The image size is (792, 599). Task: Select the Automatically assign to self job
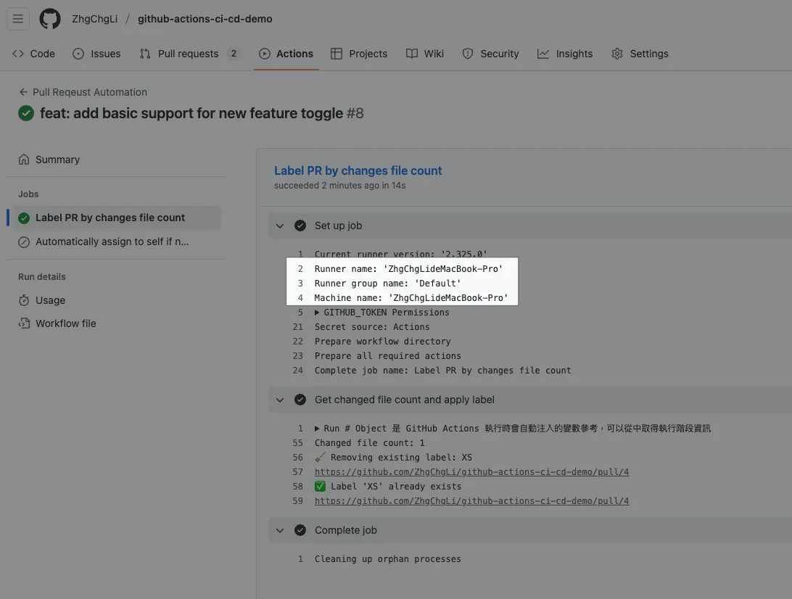click(x=112, y=241)
